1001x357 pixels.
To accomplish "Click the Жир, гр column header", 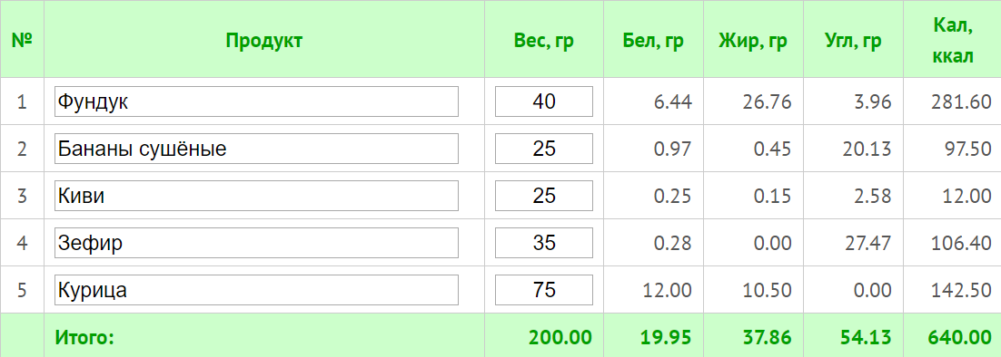I will point(753,40).
